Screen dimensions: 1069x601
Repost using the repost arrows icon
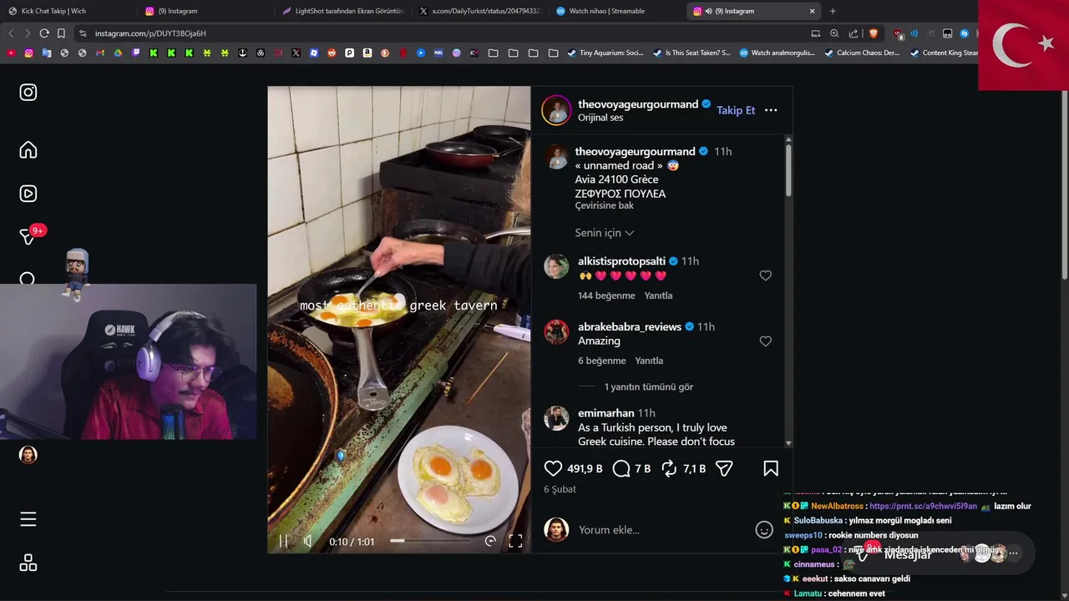(669, 469)
